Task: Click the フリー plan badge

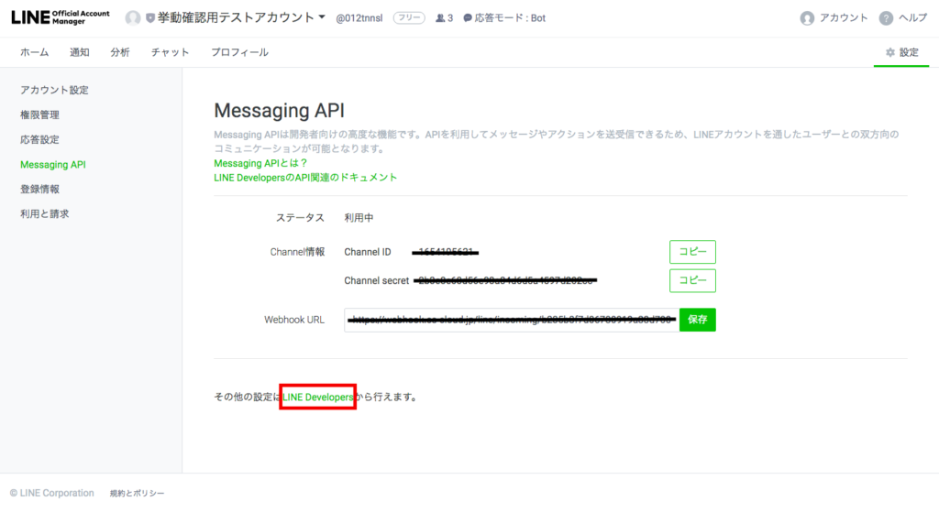Action: pyautogui.click(x=409, y=18)
